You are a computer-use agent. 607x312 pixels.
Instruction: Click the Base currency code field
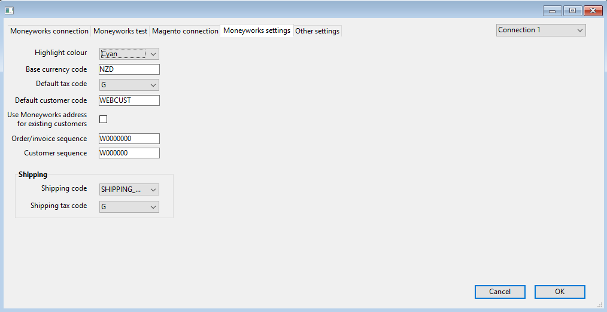129,69
